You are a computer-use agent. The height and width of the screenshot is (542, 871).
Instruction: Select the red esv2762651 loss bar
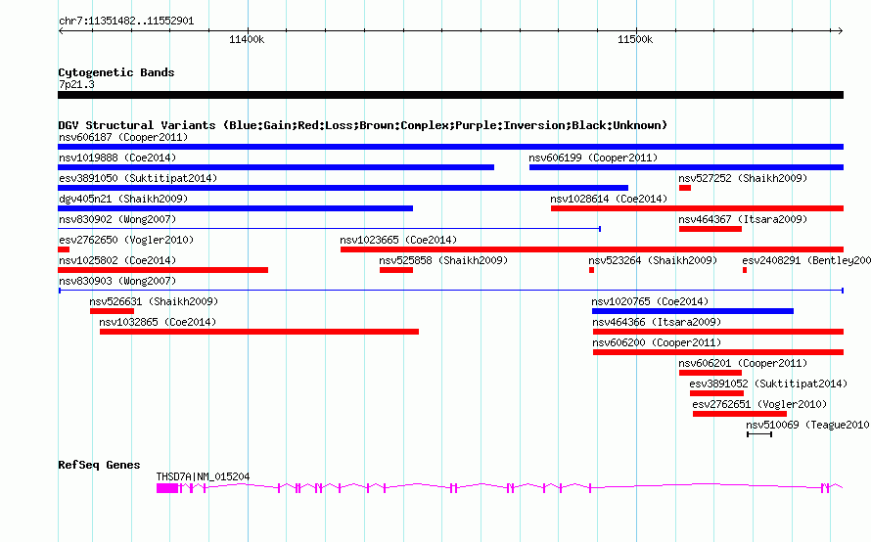click(x=740, y=414)
